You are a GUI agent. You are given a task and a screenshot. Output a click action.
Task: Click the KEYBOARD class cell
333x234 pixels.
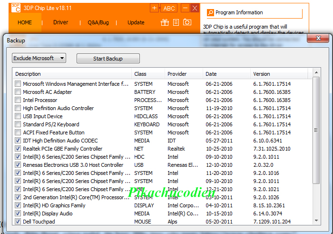147,124
